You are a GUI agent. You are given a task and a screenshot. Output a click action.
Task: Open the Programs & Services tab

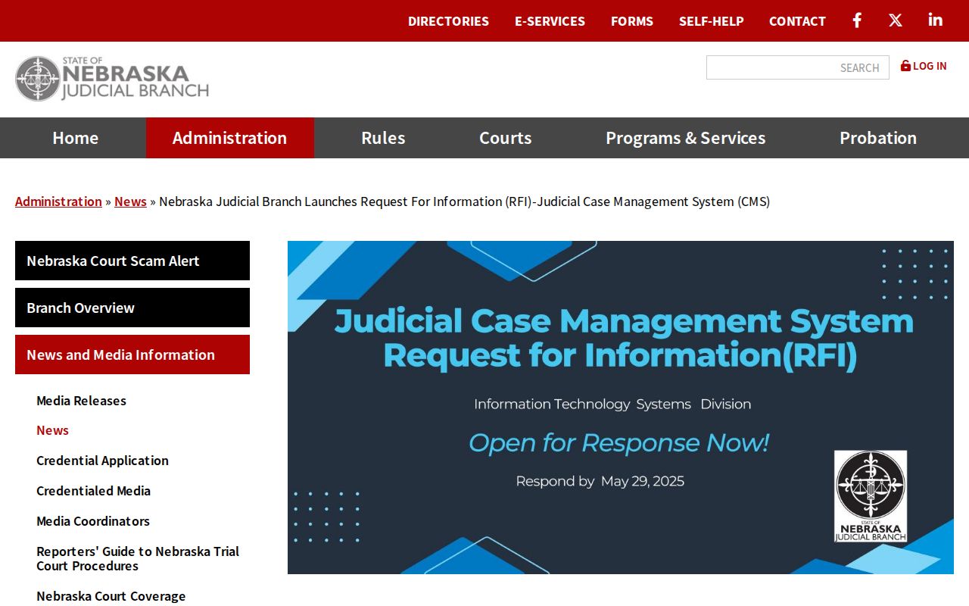686,138
